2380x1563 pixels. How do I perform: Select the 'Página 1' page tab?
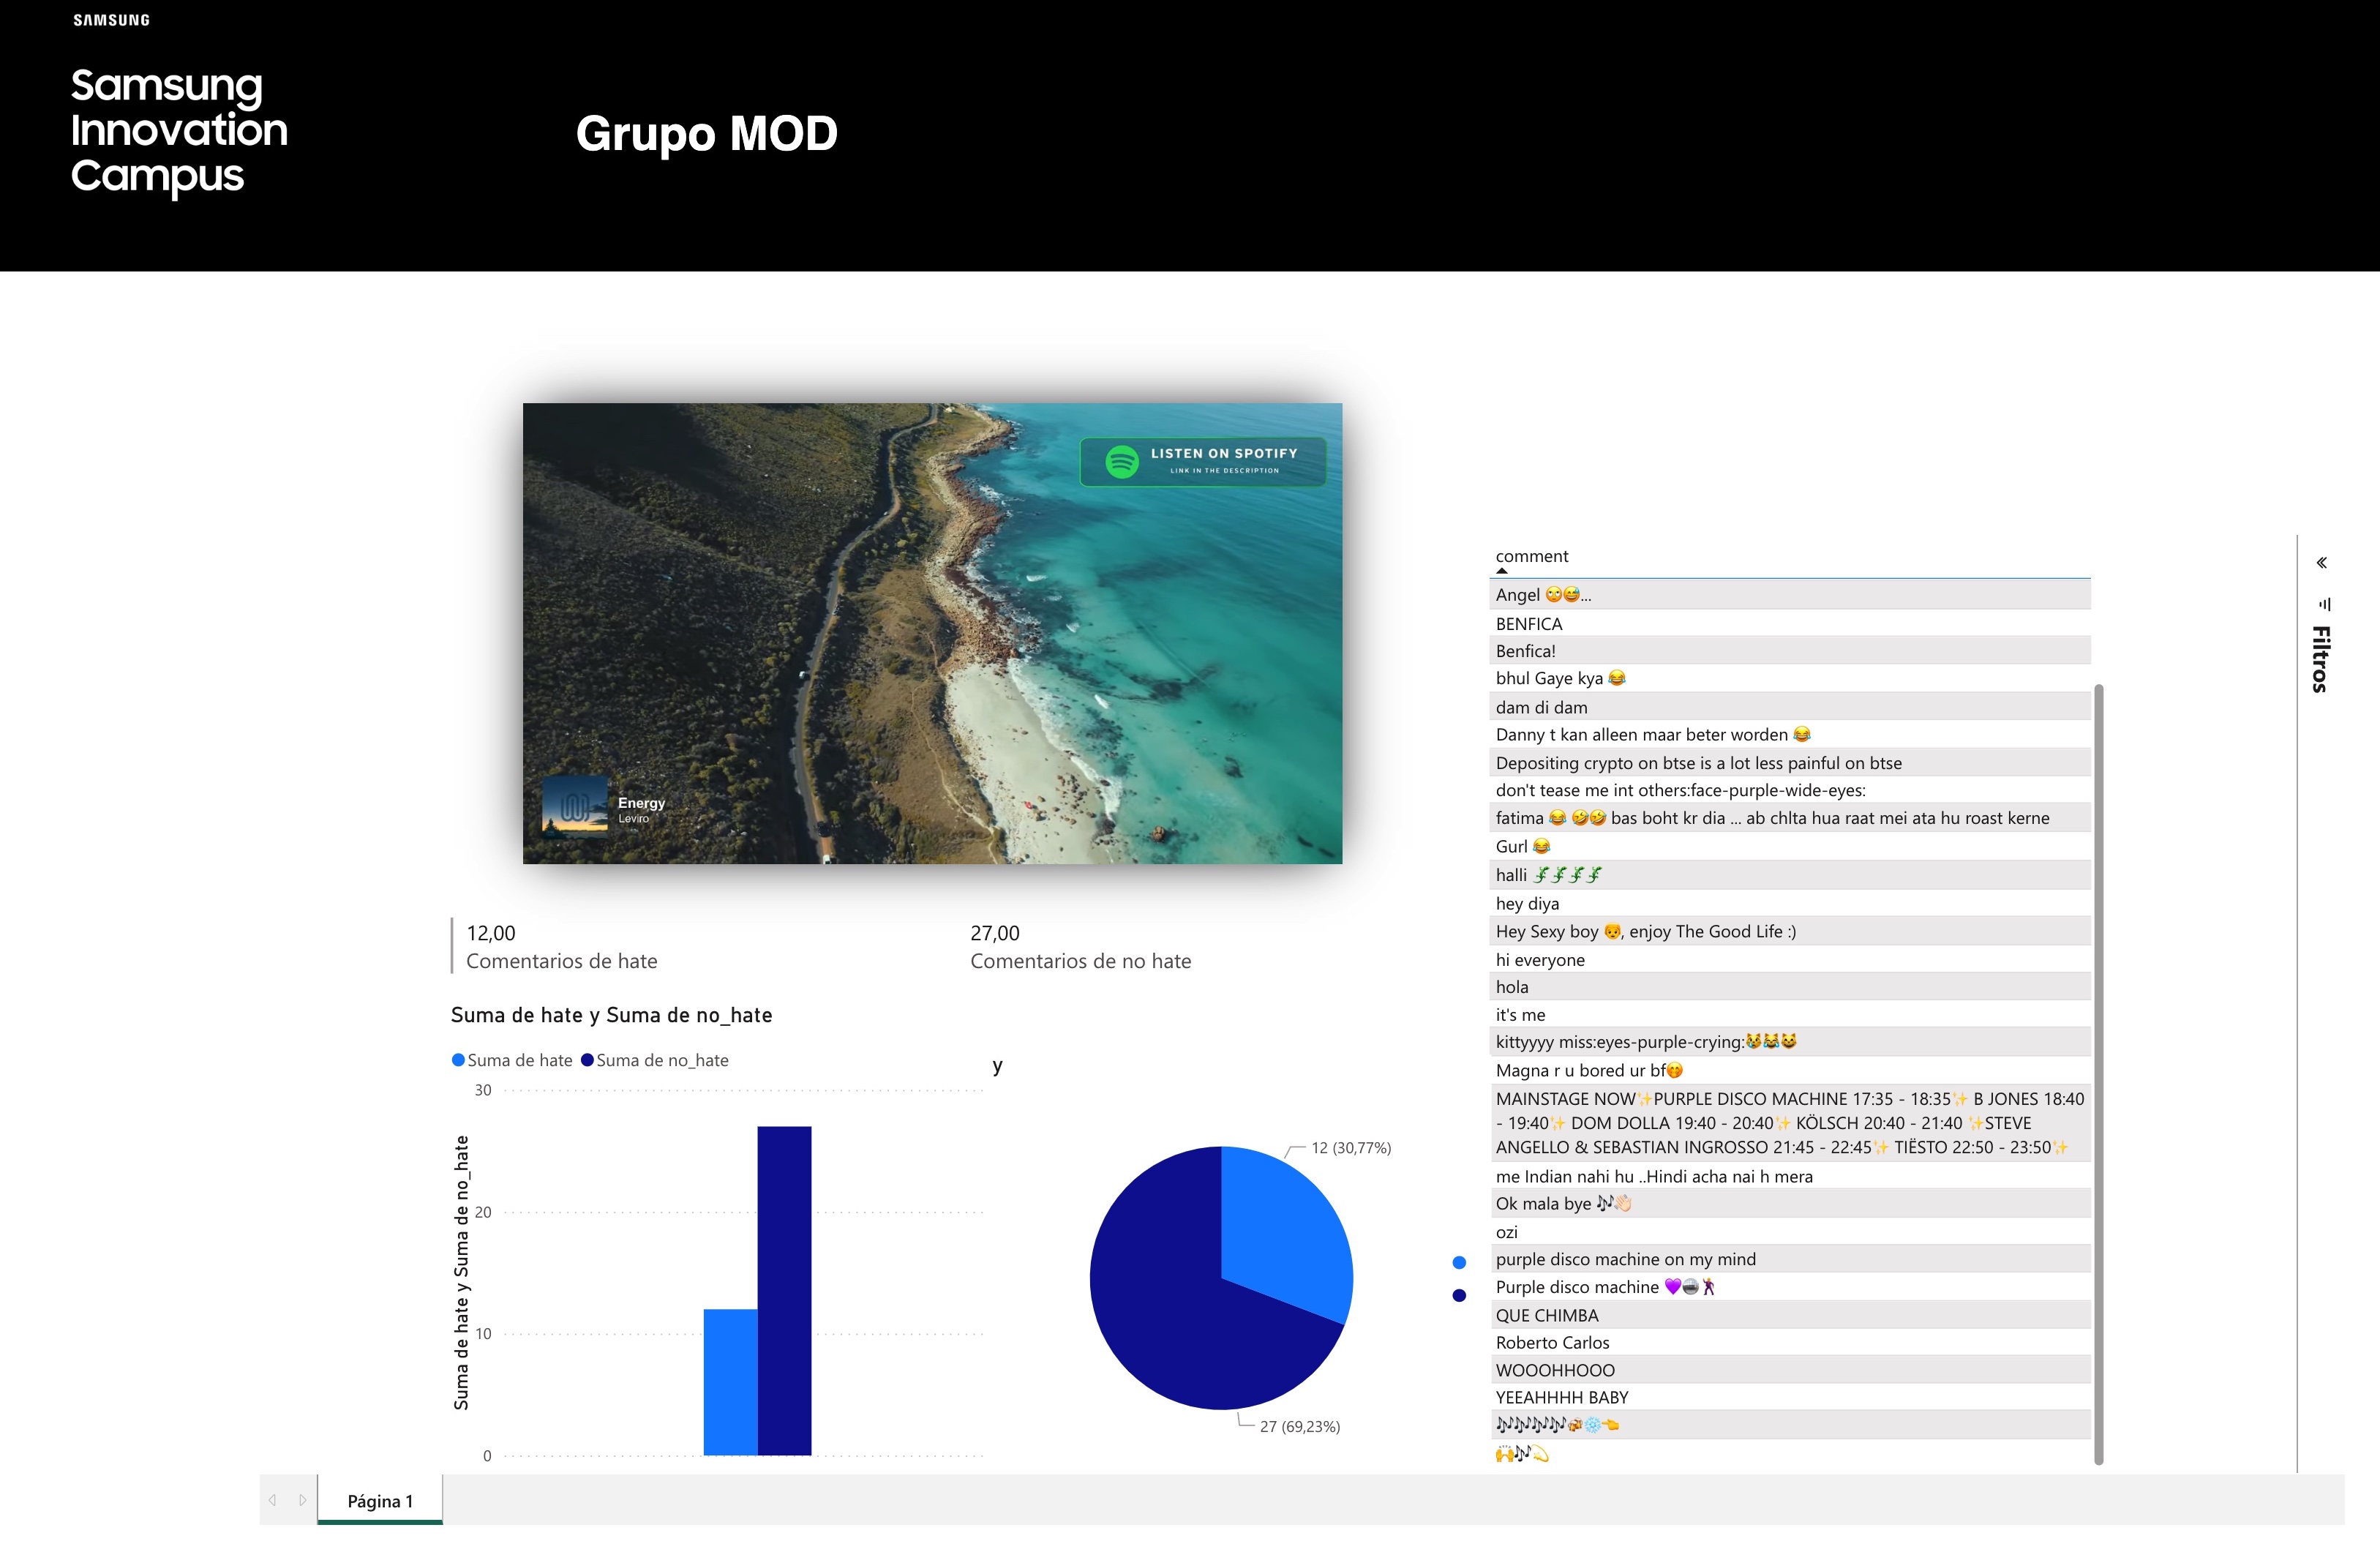(379, 1500)
